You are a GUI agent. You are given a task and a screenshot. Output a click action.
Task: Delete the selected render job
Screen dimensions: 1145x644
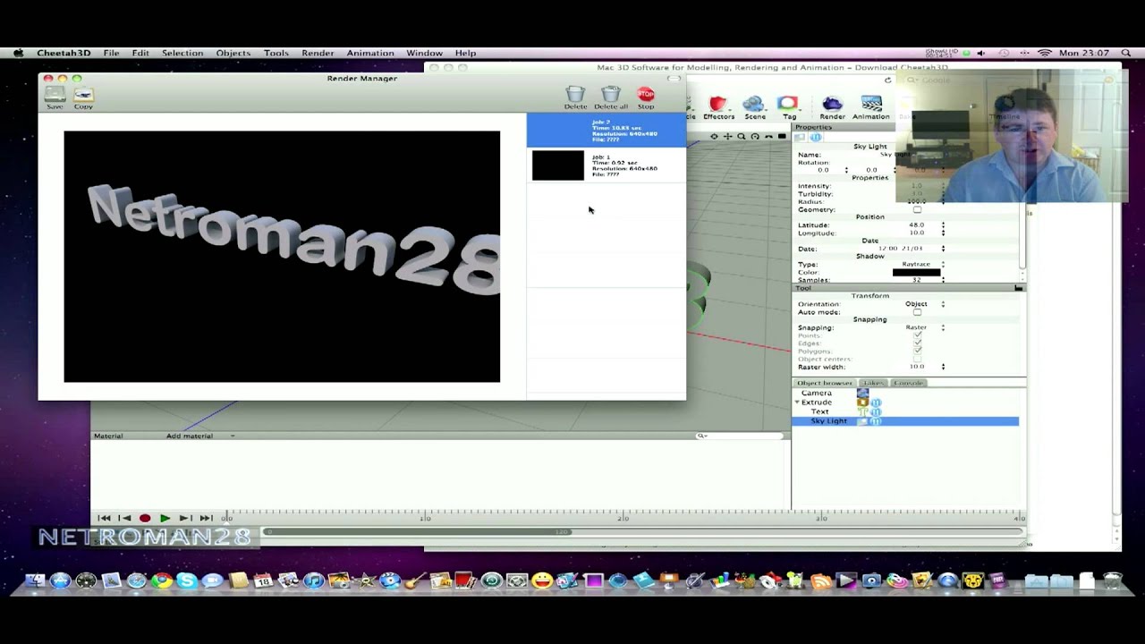[575, 97]
